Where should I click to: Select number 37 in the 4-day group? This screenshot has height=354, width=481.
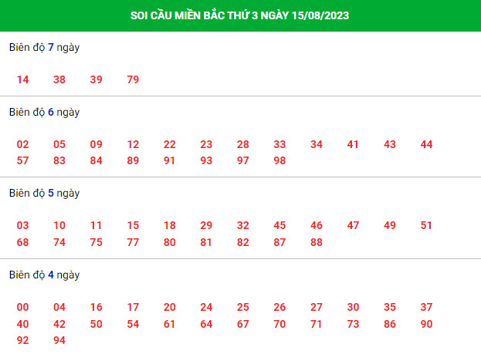click(426, 307)
